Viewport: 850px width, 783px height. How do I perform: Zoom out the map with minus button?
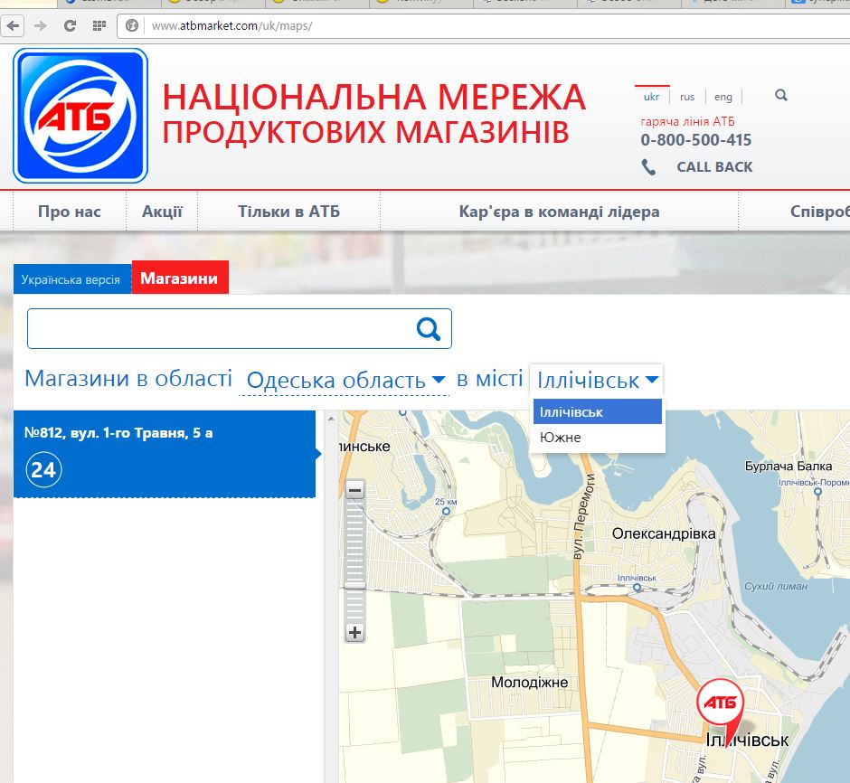click(x=355, y=491)
